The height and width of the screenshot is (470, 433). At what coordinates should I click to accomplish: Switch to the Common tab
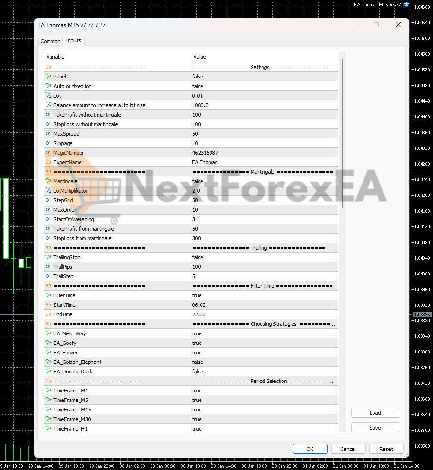[50, 41]
